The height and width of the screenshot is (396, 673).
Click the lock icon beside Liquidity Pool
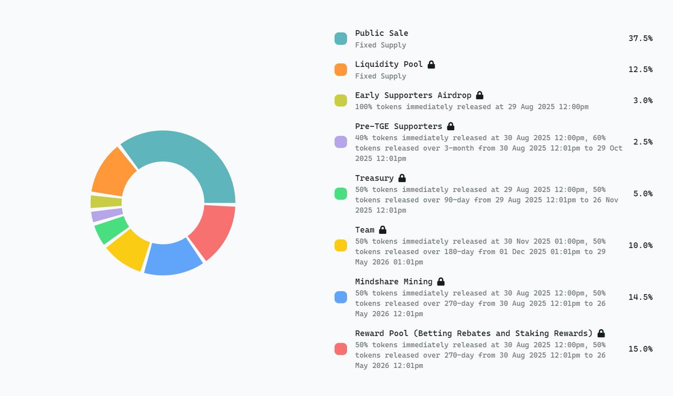[431, 65]
